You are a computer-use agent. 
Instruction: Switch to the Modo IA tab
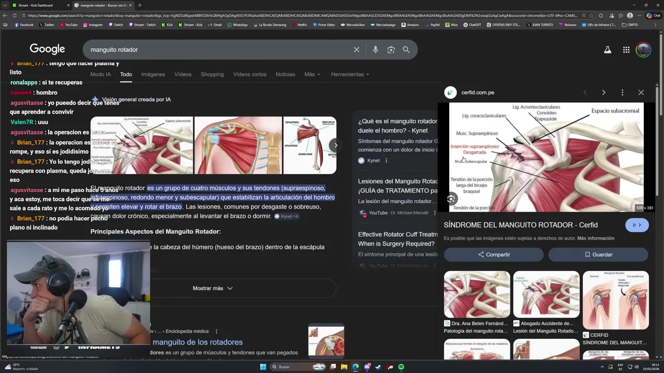pos(101,74)
